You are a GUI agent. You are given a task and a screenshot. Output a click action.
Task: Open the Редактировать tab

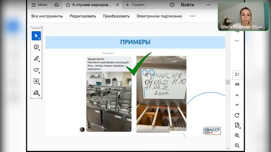point(83,16)
